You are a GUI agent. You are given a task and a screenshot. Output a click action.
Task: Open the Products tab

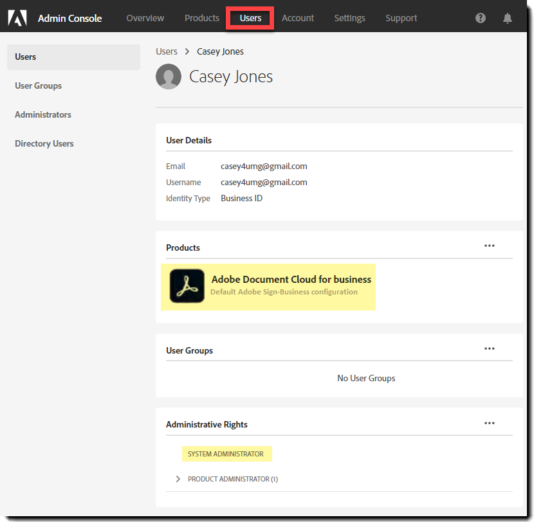202,18
